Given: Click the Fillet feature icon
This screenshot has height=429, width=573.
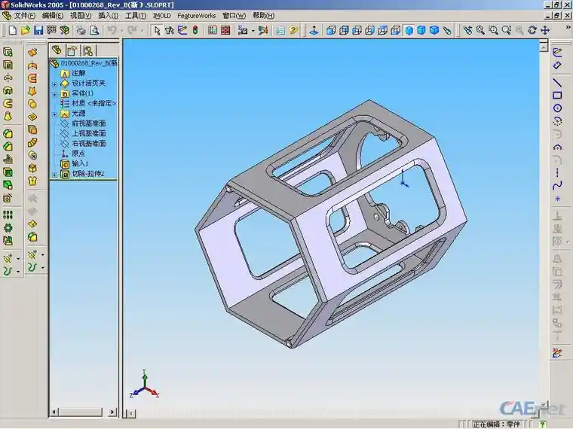Looking at the screenshot, I should [8, 133].
